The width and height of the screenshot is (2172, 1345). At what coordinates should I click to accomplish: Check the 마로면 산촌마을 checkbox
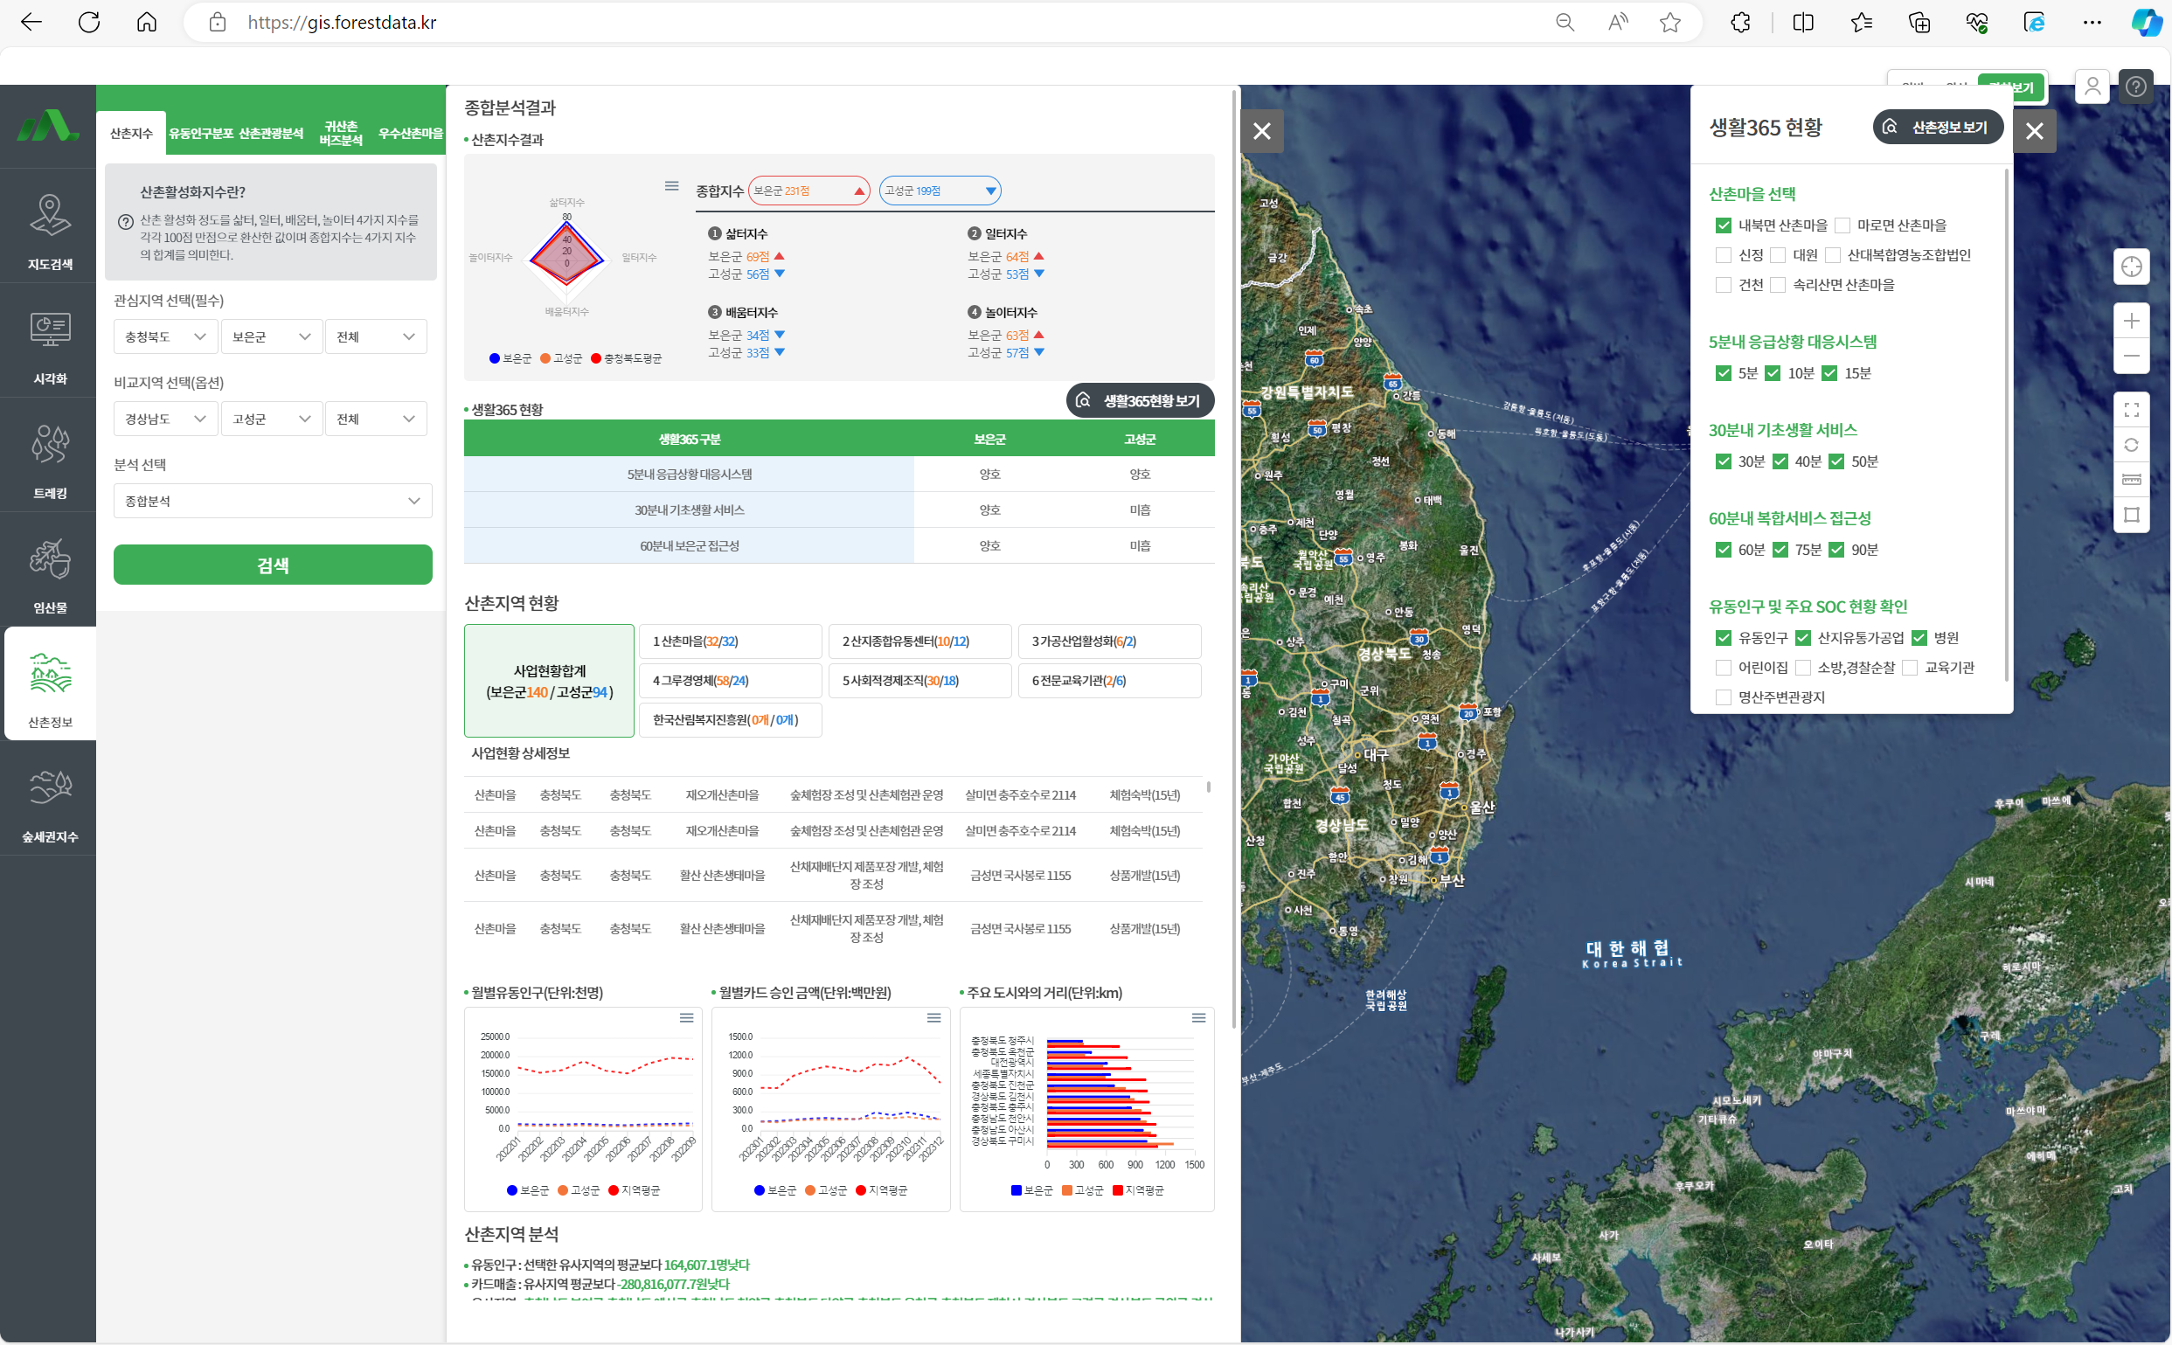1842,226
